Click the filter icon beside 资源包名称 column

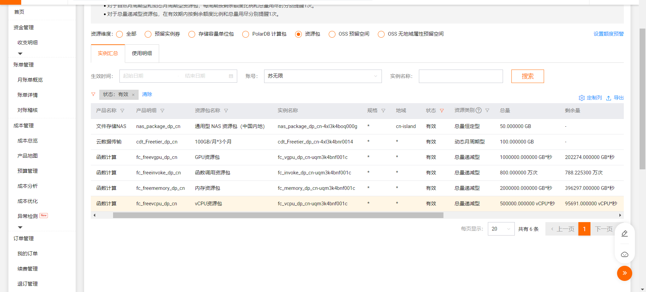(x=226, y=111)
